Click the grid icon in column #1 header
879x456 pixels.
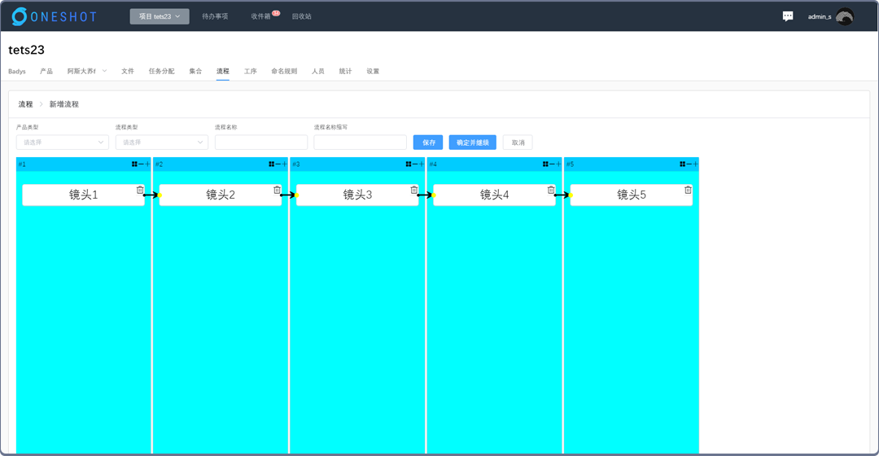(134, 164)
